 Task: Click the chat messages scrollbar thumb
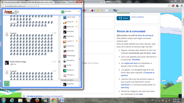pyautogui.click(x=59, y=62)
